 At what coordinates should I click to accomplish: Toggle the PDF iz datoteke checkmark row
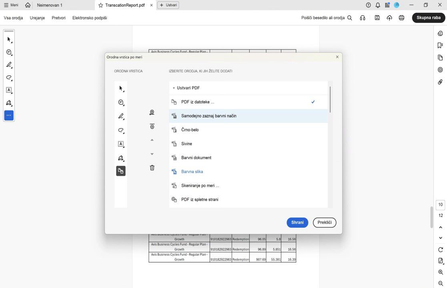coord(248,102)
